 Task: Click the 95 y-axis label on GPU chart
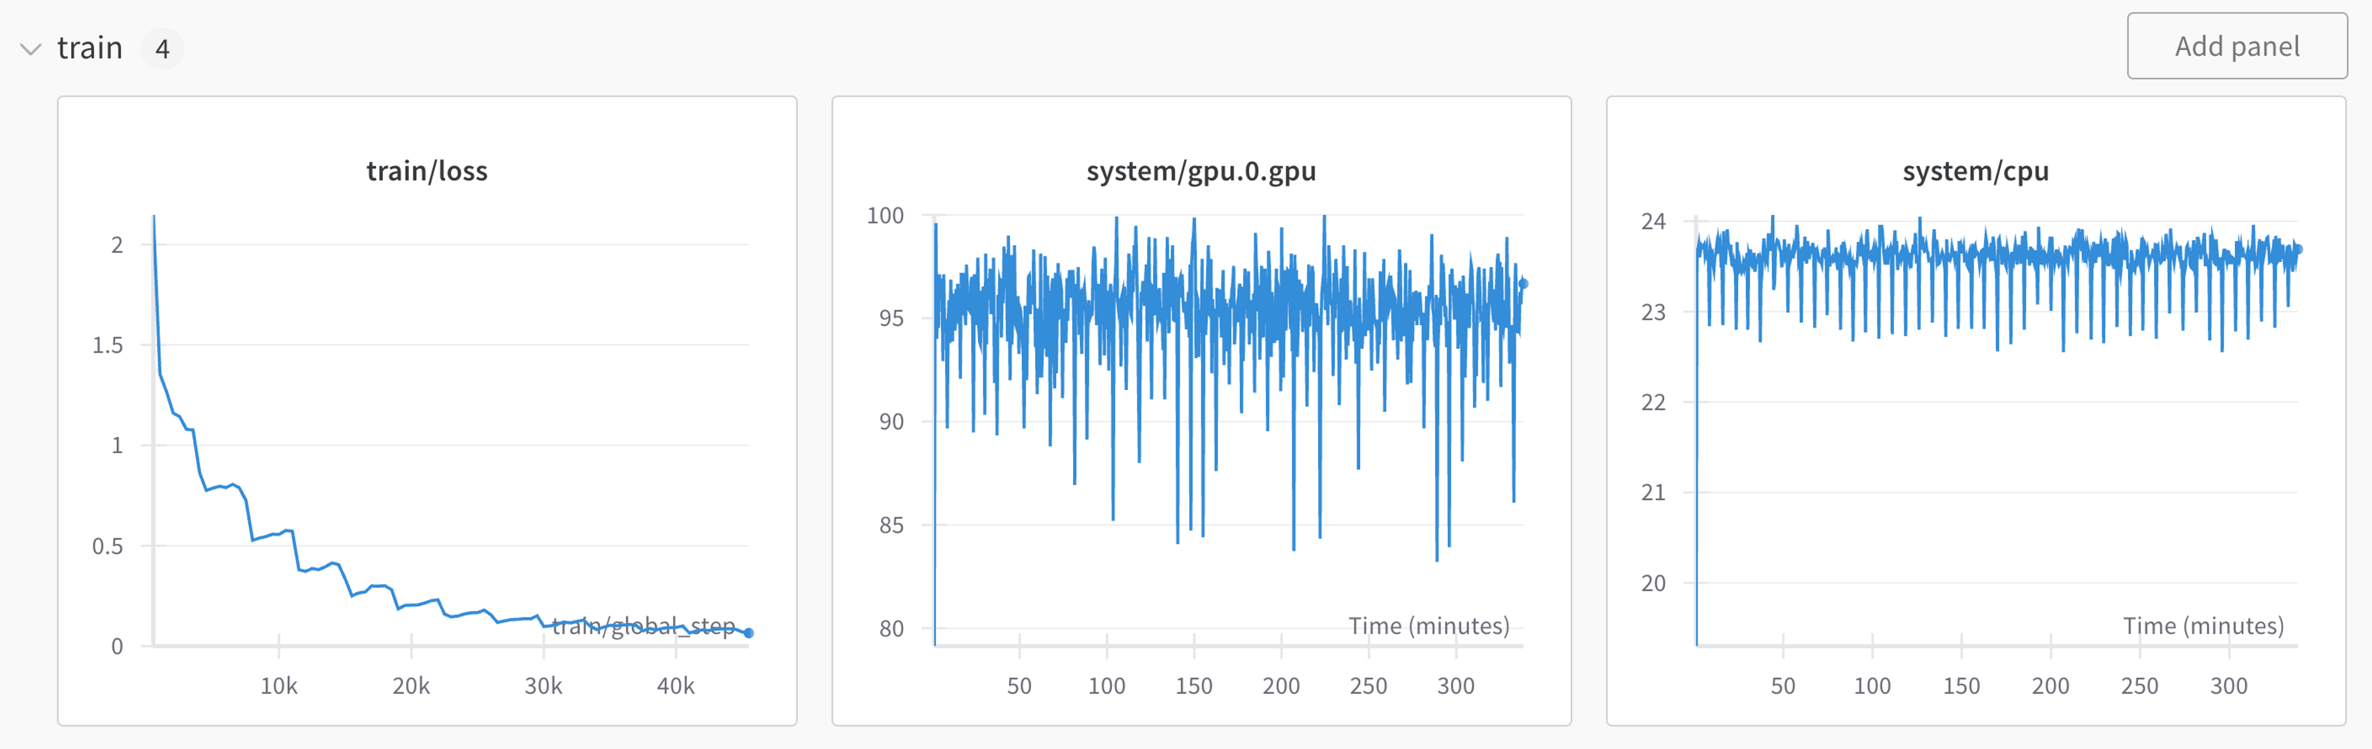(x=891, y=319)
